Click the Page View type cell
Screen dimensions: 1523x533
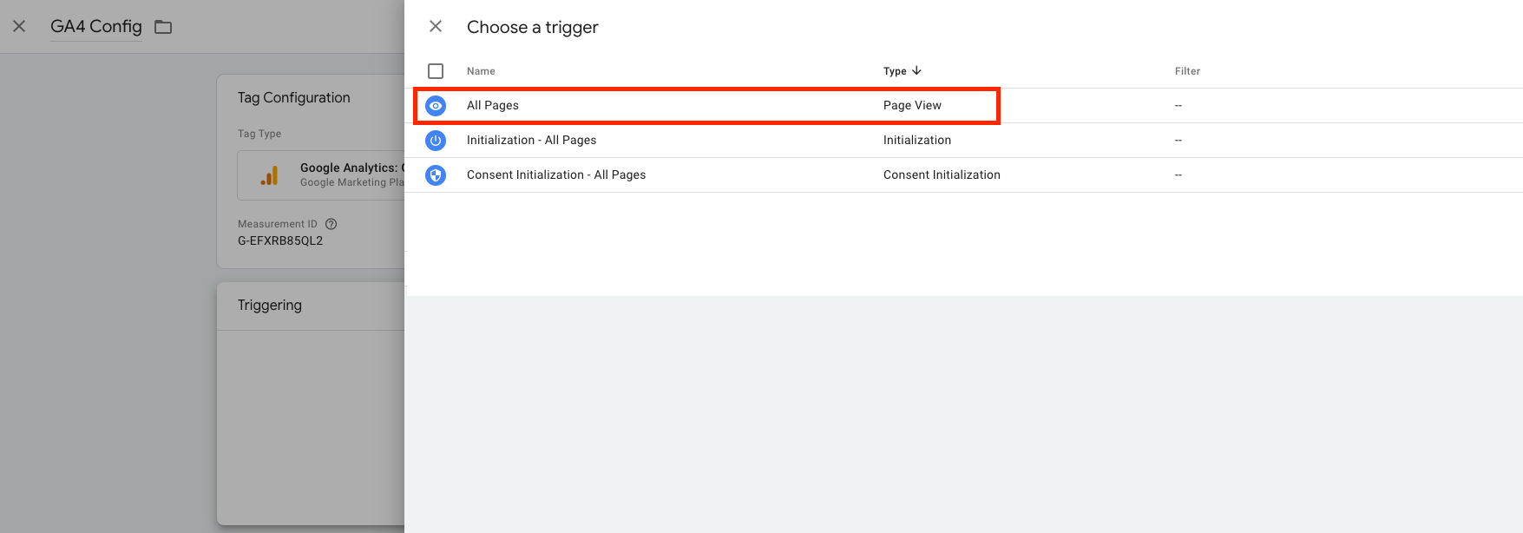click(x=912, y=106)
